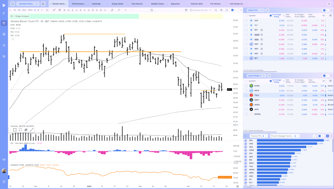Viewport: 334px width, 189px height.
Task: Open chart settings gear icon
Action: pos(221,10)
